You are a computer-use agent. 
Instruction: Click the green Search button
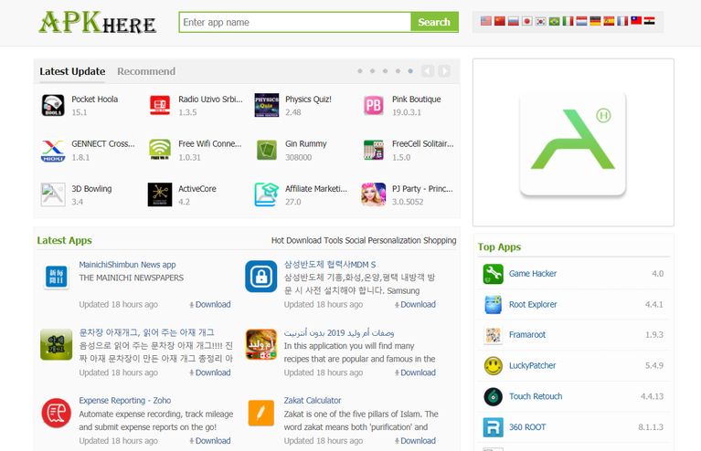point(434,22)
